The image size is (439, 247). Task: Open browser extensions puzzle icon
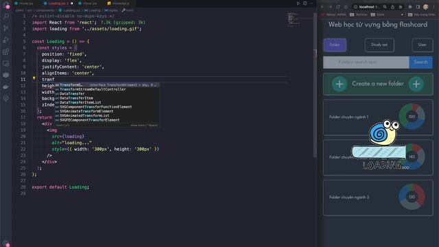coord(410,7)
